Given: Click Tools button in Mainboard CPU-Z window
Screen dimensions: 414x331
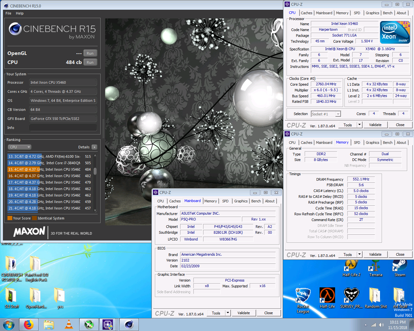Looking at the screenshot, I should (x=216, y=313).
